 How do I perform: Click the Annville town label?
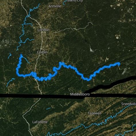[55, 6]
